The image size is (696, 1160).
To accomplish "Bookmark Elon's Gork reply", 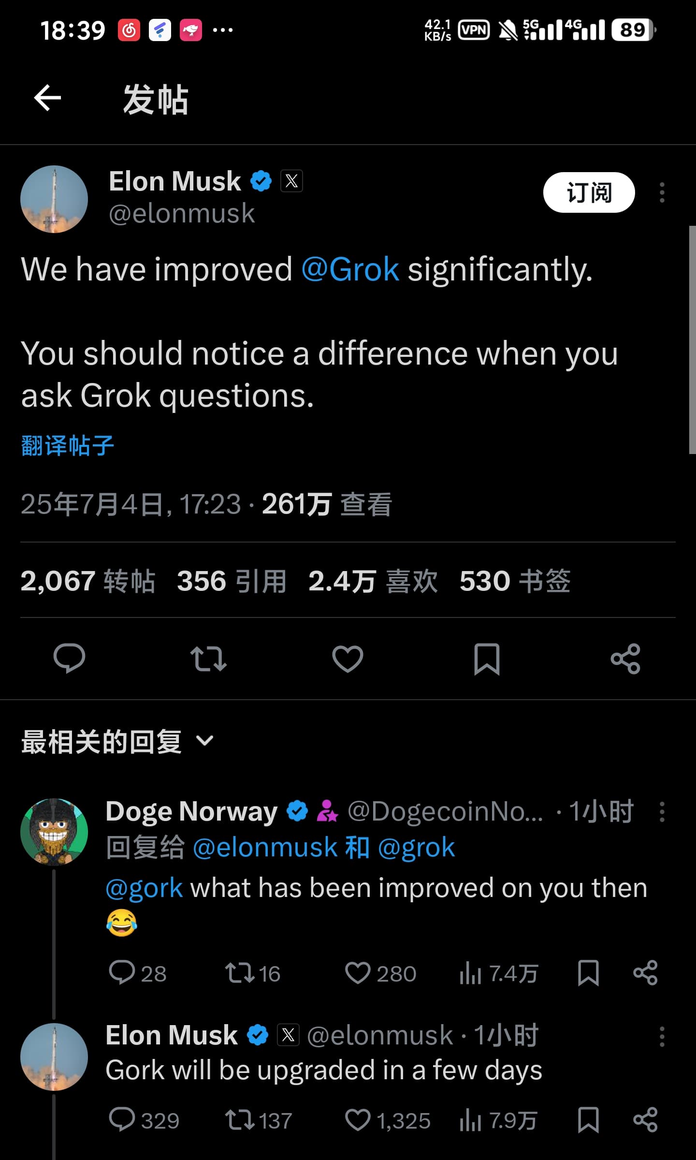I will 588,1120.
